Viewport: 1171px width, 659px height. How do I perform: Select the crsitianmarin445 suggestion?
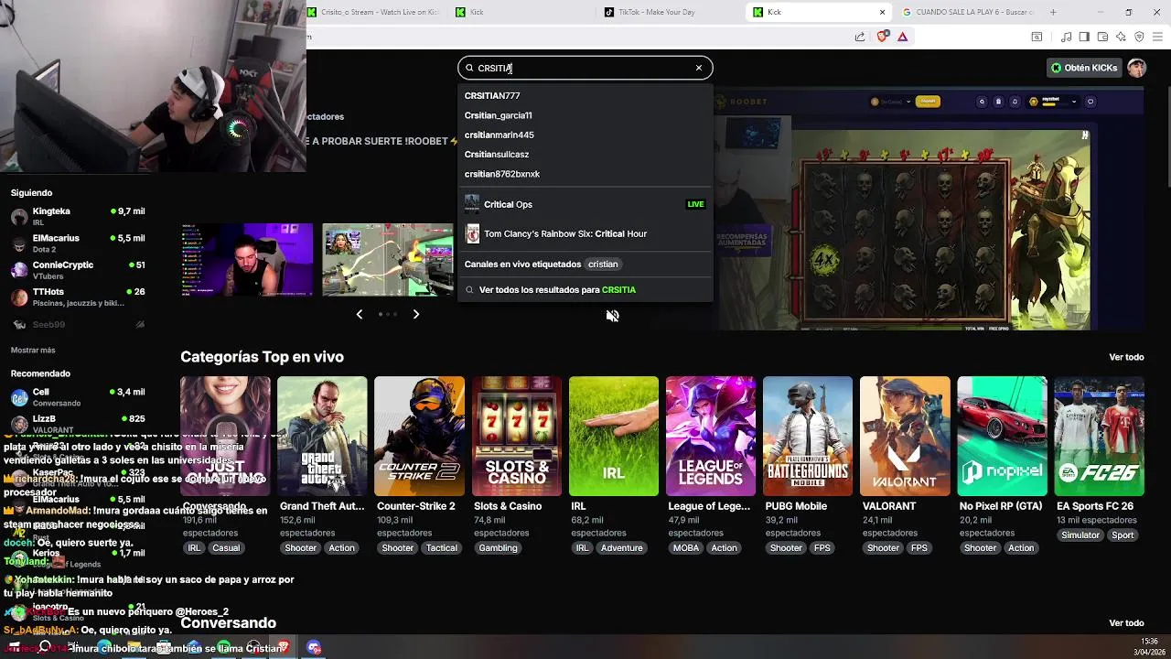click(585, 135)
